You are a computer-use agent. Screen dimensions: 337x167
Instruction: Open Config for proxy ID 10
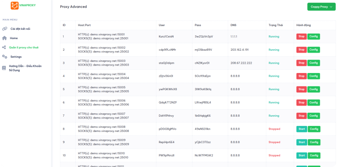click(314, 155)
